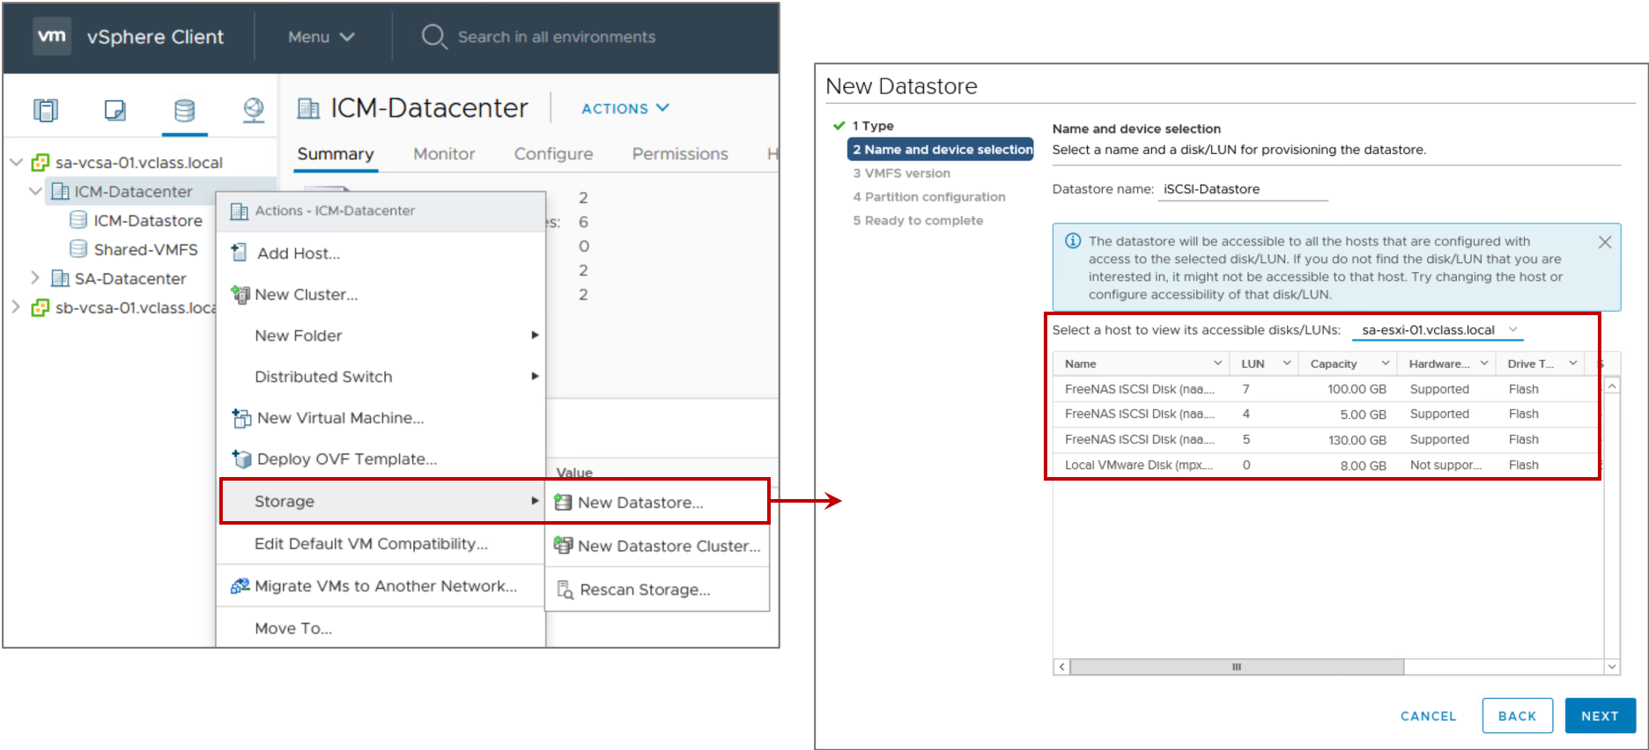Select Move To menu entry
This screenshot has height=750, width=1649.
click(381, 628)
